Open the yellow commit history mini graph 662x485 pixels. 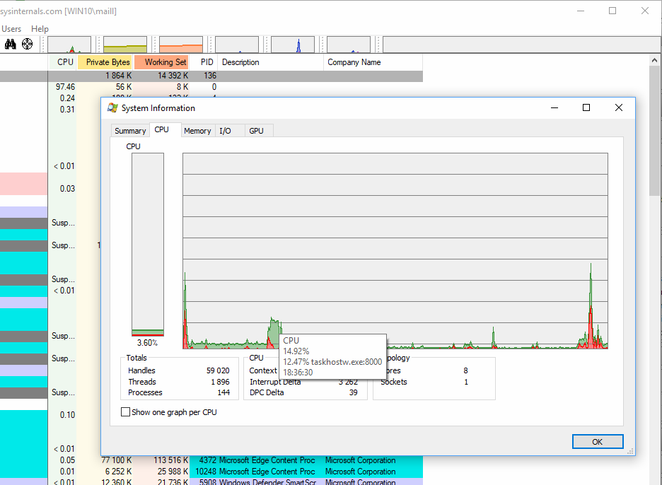tap(125, 45)
